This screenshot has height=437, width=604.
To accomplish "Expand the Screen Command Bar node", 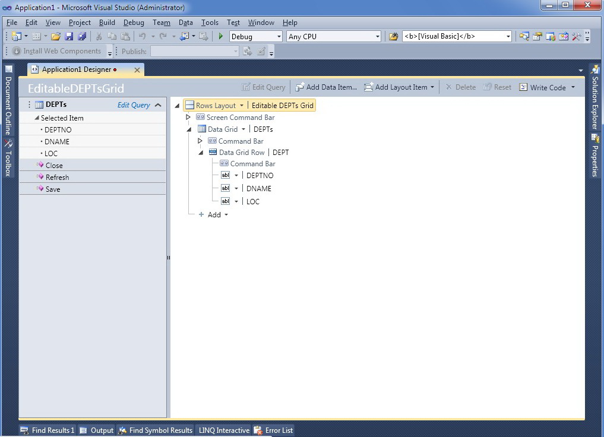I will [188, 117].
